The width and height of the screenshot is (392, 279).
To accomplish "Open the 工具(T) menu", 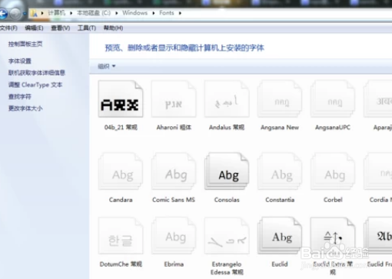I will [87, 28].
